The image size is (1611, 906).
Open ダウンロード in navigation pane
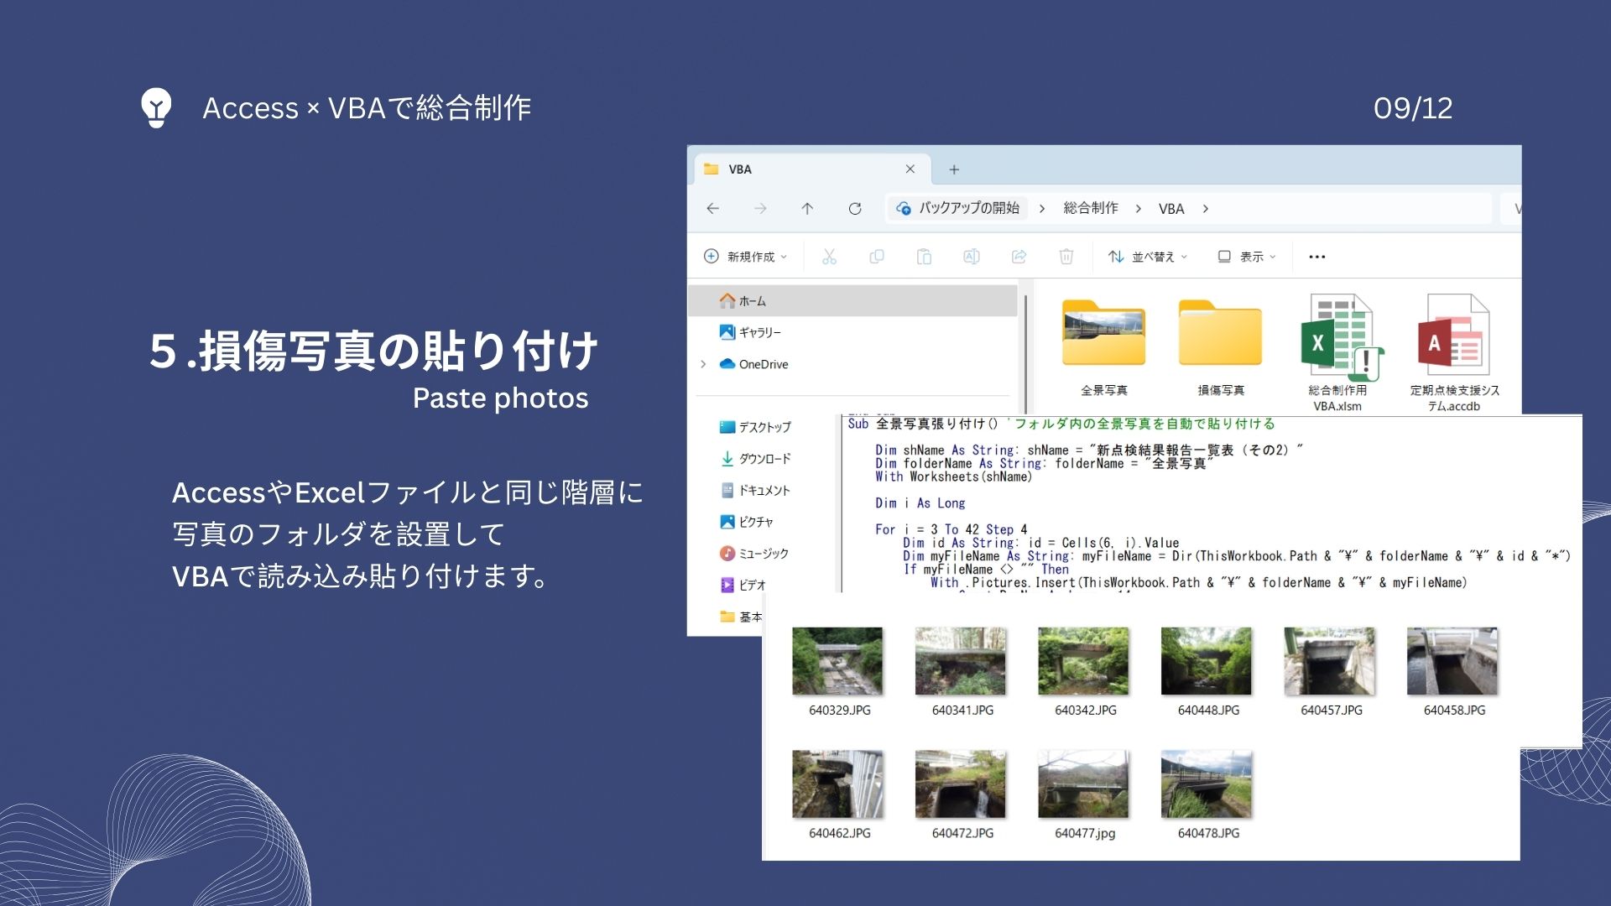(755, 459)
